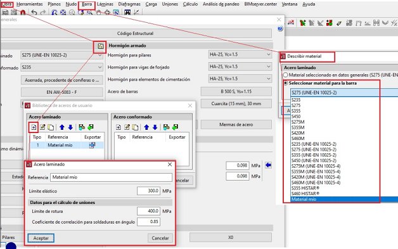Add new Acero conformado steel entry
Image resolution: width=398 pixels, height=249 pixels.
coord(119,127)
